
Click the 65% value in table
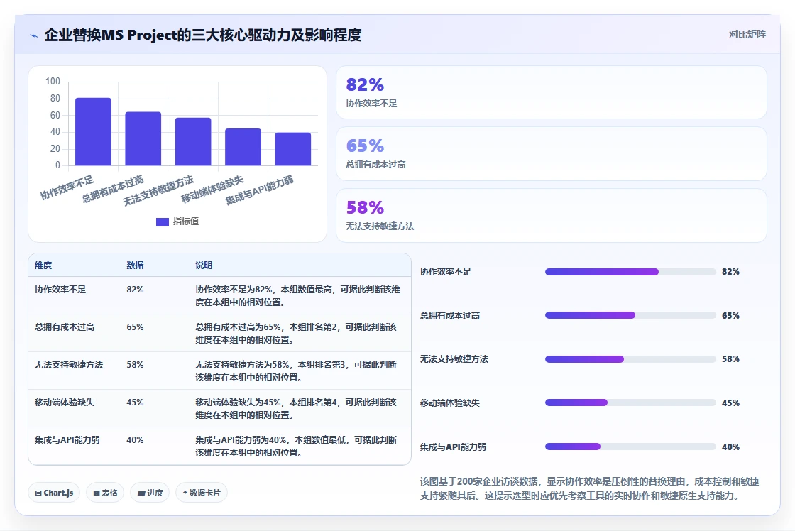(135, 327)
